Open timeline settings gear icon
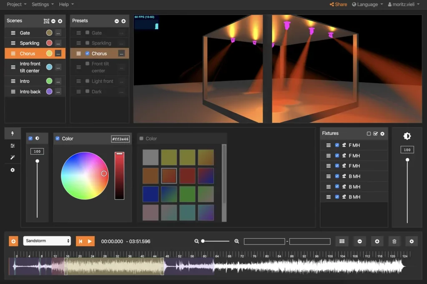Screen dimensions: 427x284 pos(412,241)
